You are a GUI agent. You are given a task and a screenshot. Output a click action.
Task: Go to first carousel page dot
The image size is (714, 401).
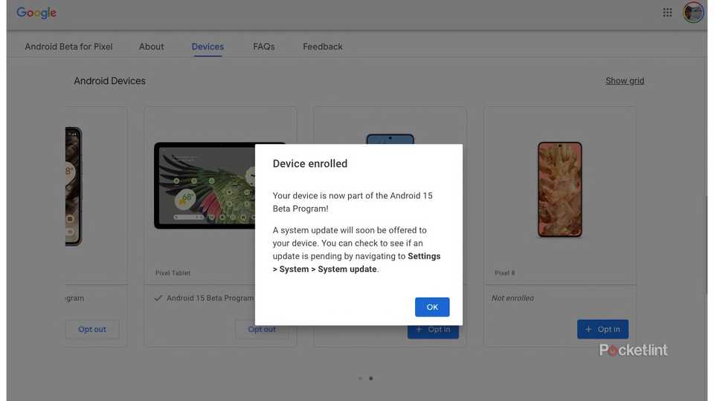pos(360,378)
